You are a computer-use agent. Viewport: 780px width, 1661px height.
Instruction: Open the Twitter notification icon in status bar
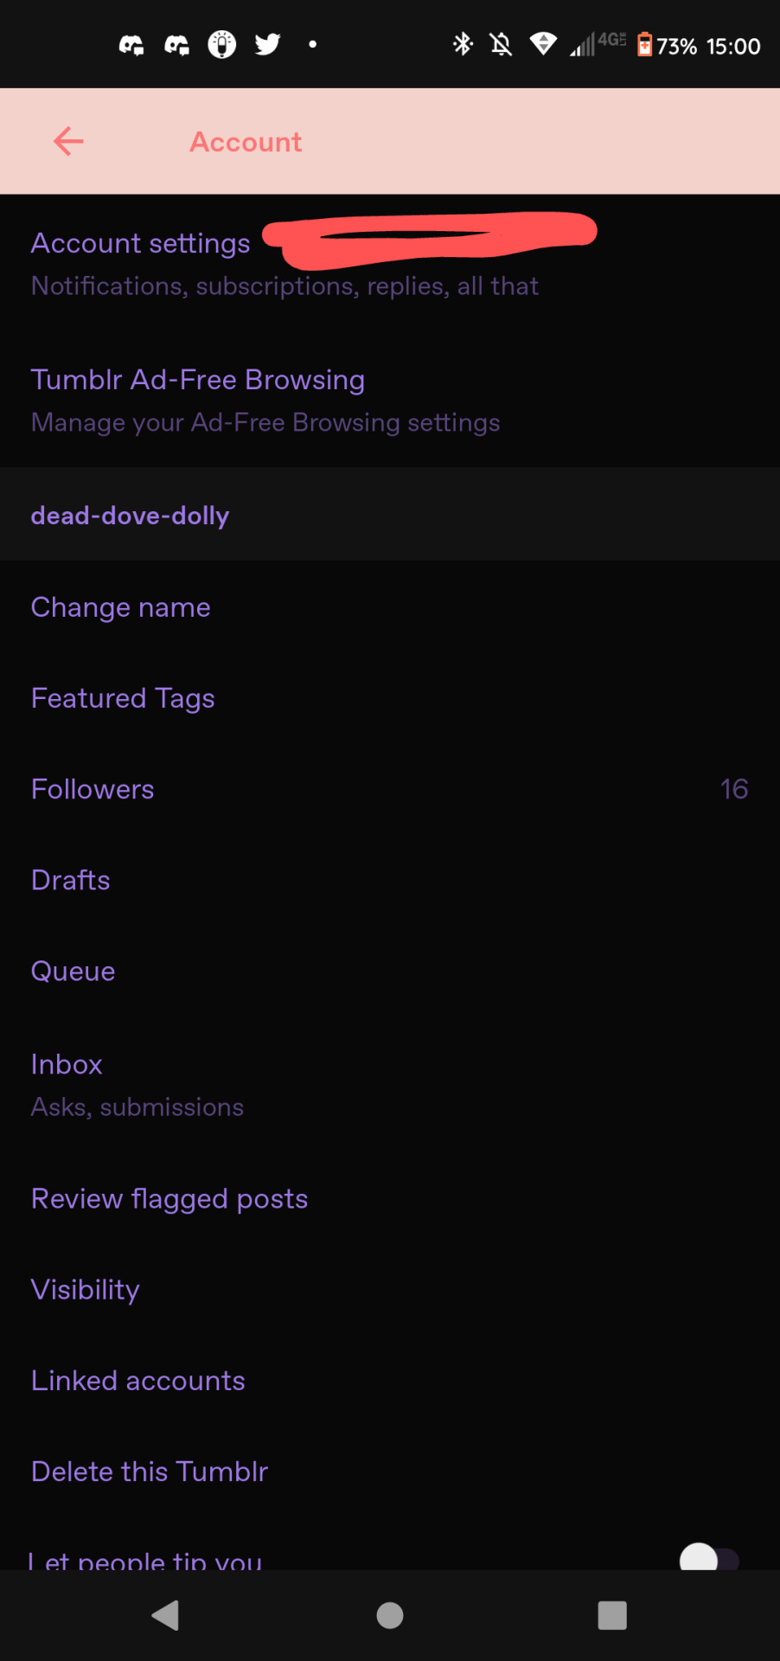pos(267,44)
